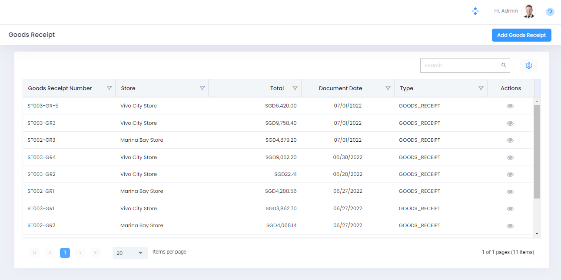Screen dimensions: 561x280
Task: Click the help question mark icon
Action: coord(550,12)
